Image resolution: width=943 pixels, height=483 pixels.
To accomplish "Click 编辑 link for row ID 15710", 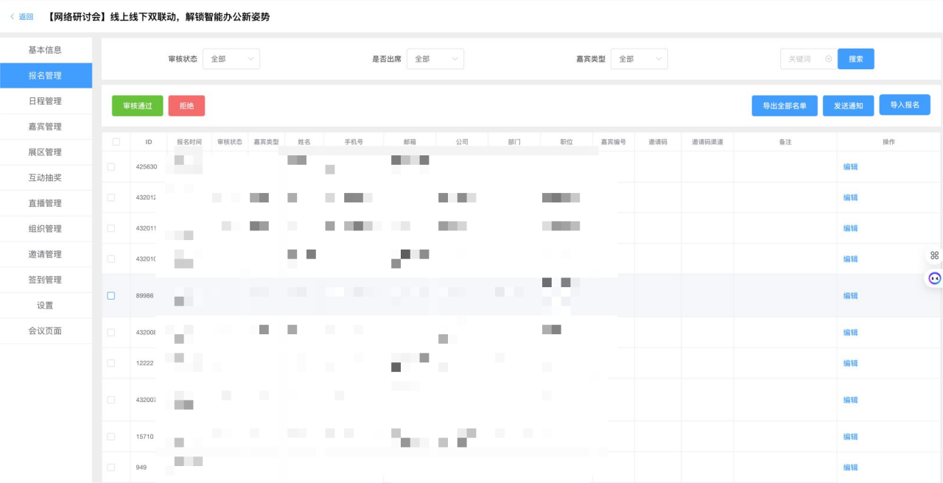I will [850, 437].
